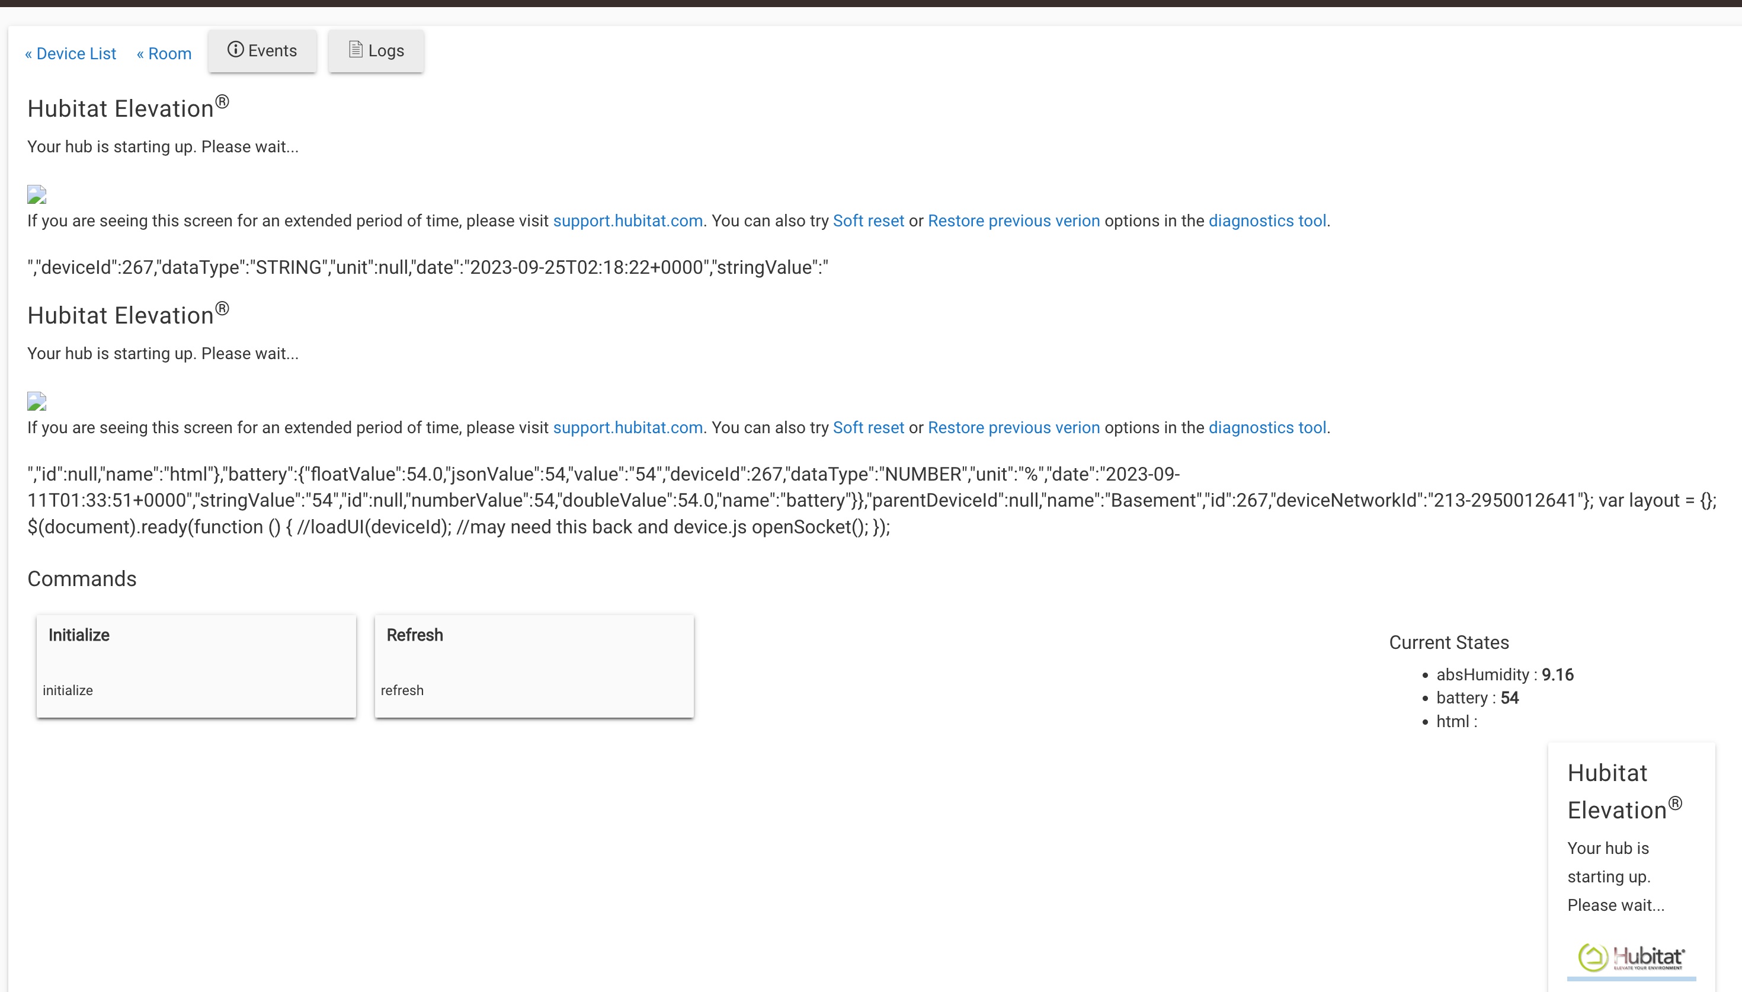1742x992 pixels.
Task: Click the first Hubitat Elevation heading
Action: [128, 108]
